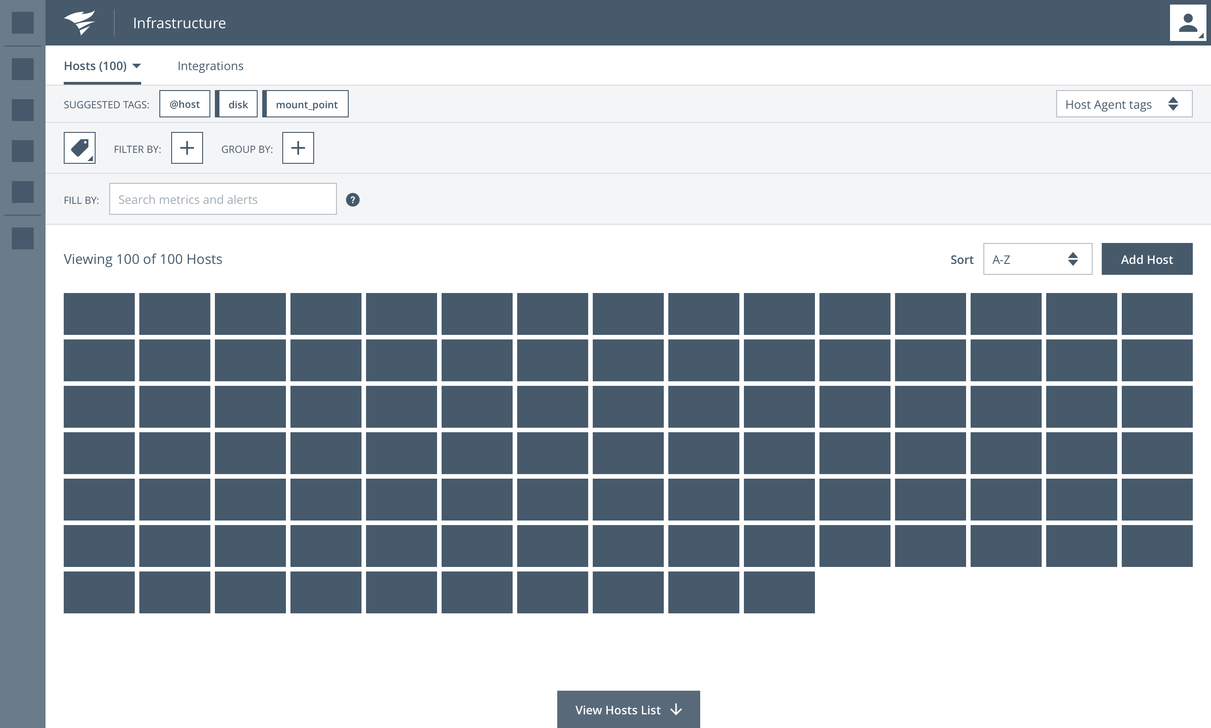Open the A-Z sort dropdown

(1037, 259)
